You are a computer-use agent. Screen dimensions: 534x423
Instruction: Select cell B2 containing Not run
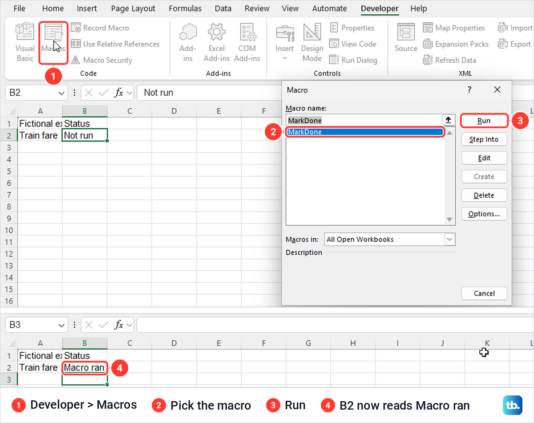[85, 135]
